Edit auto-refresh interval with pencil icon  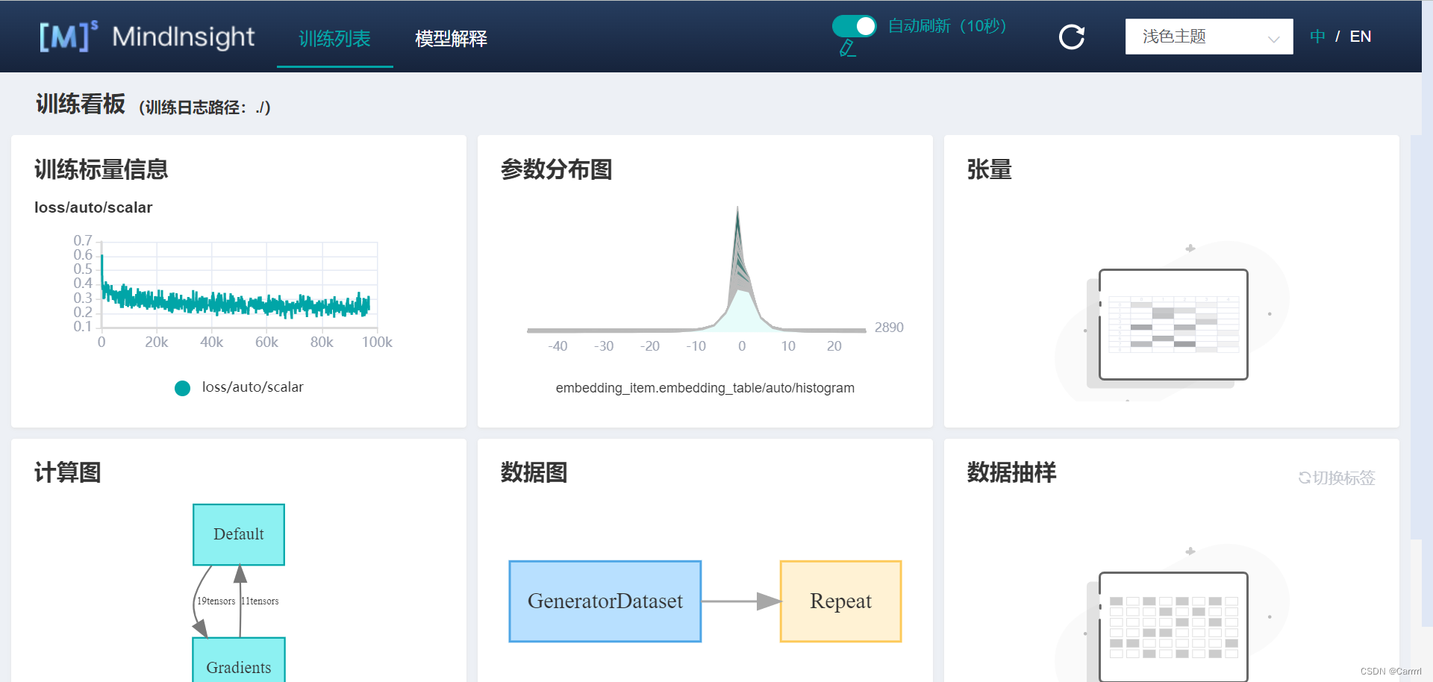pos(847,49)
